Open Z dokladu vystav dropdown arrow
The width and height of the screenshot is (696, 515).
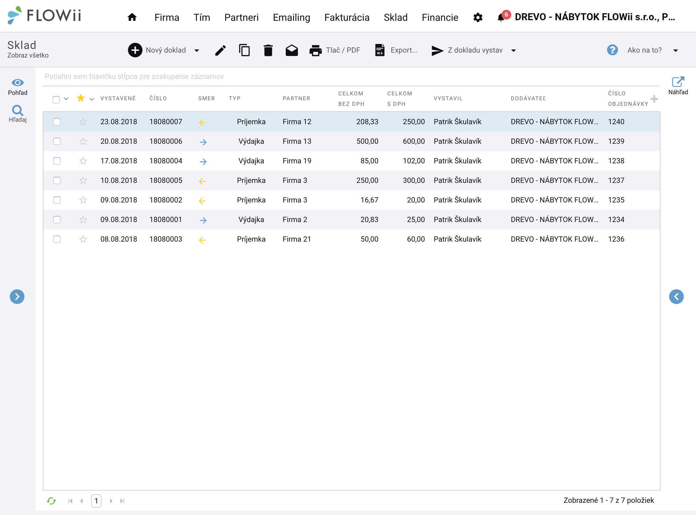pyautogui.click(x=514, y=50)
